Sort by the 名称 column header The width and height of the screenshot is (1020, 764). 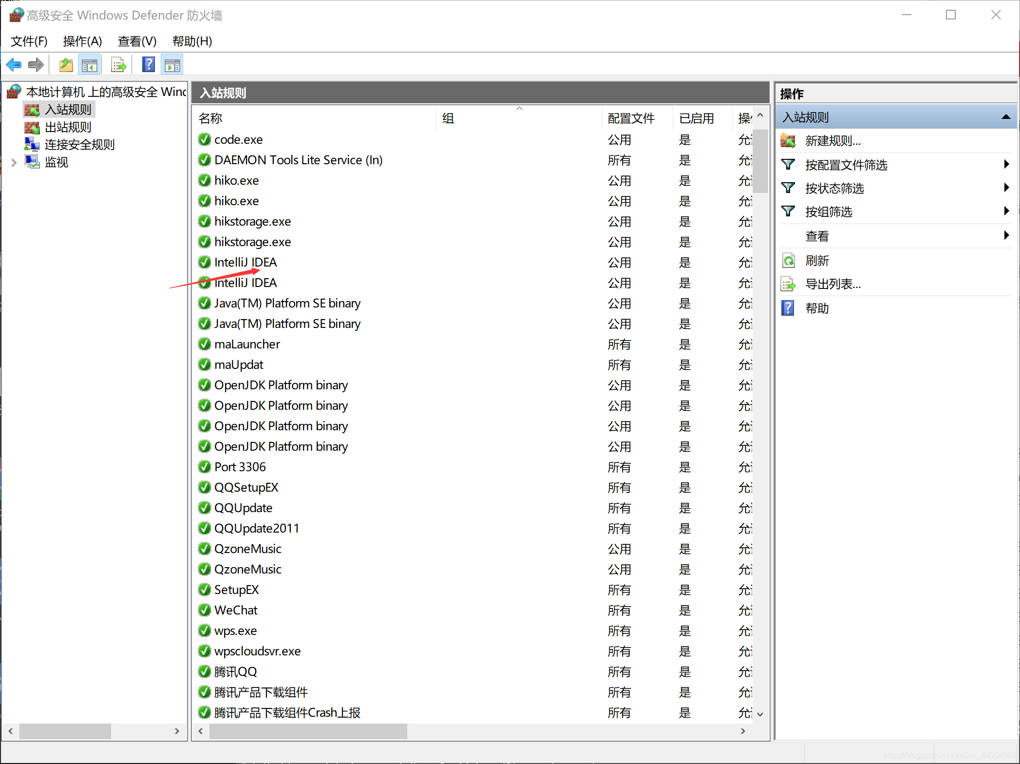tap(315, 118)
